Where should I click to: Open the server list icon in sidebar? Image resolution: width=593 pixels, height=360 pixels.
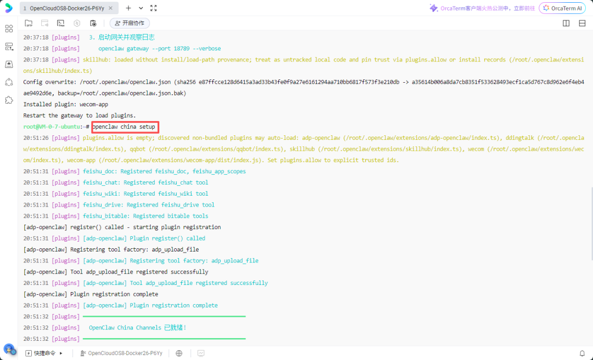pos(9,47)
